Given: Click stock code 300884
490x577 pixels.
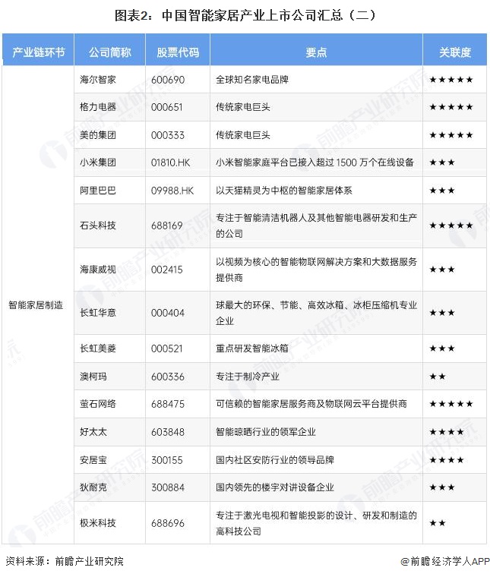Looking at the screenshot, I should pos(167,487).
